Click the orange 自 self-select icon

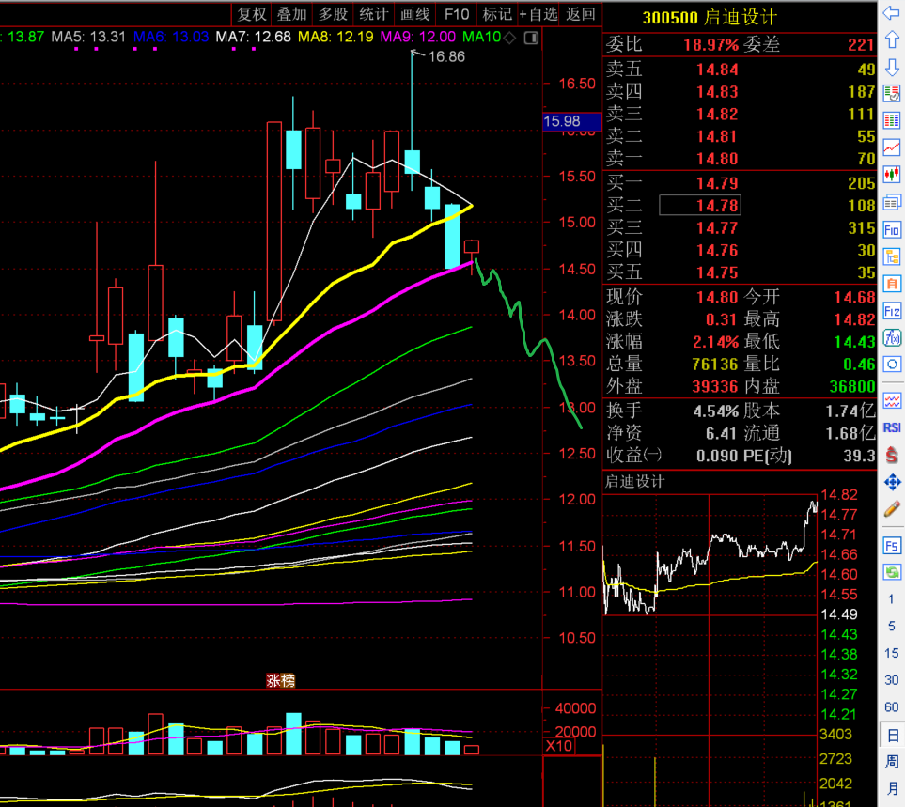892,284
